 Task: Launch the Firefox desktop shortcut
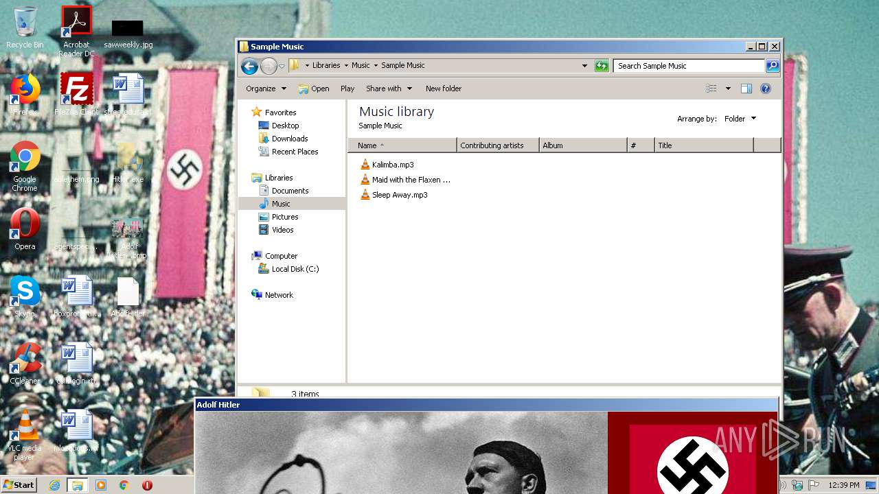click(x=25, y=94)
